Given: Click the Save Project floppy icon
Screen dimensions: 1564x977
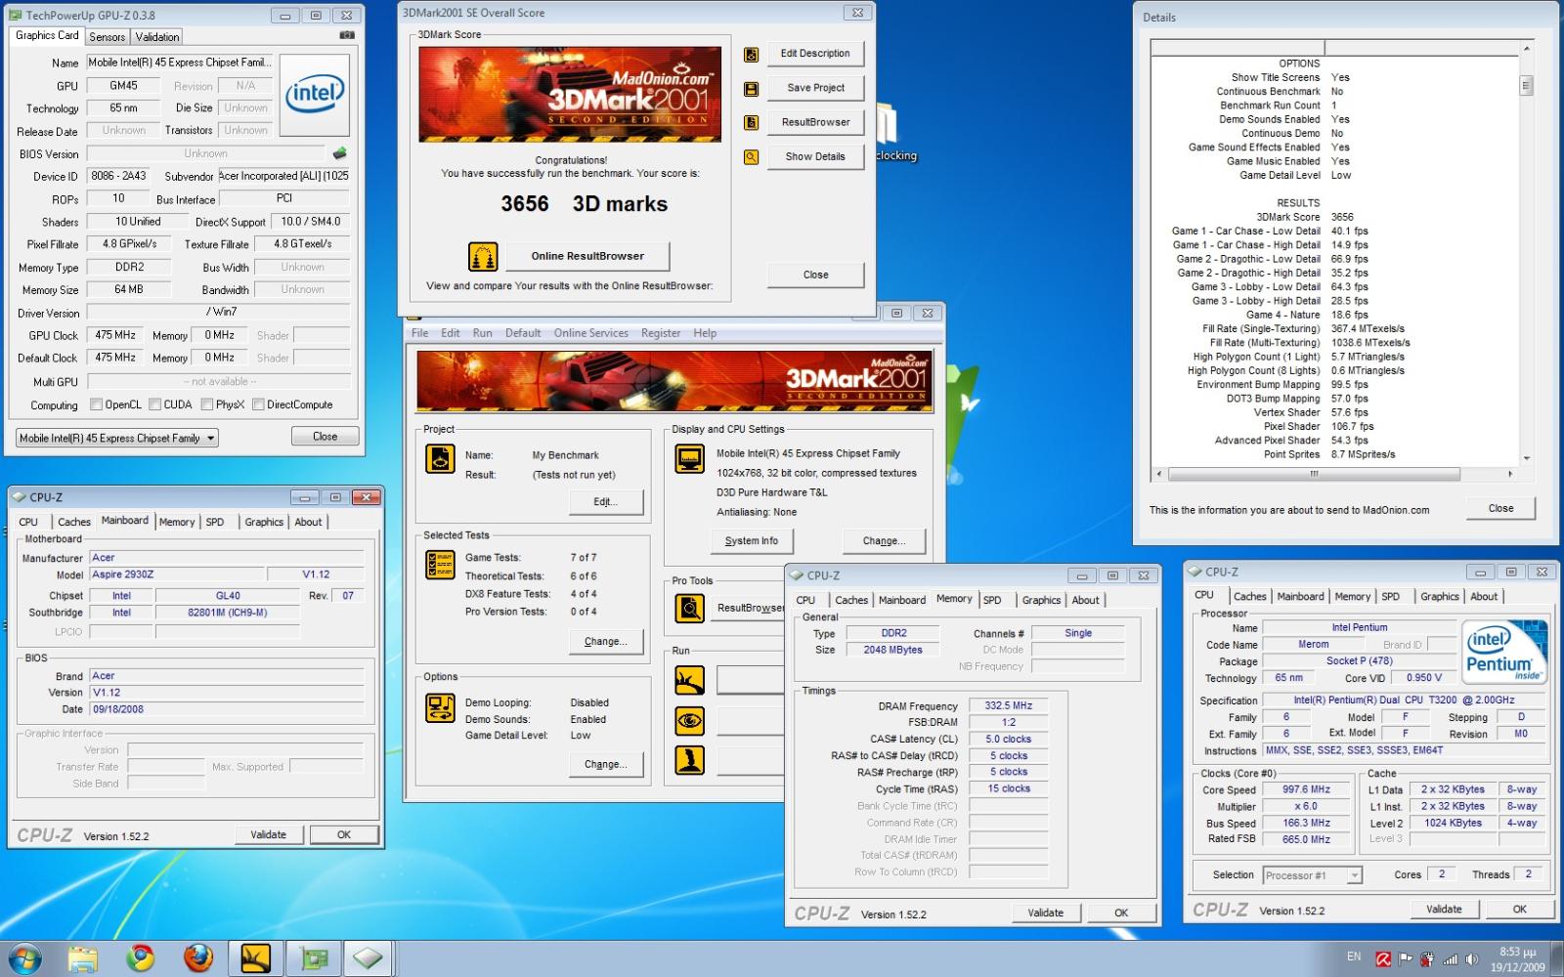Looking at the screenshot, I should tap(751, 89).
